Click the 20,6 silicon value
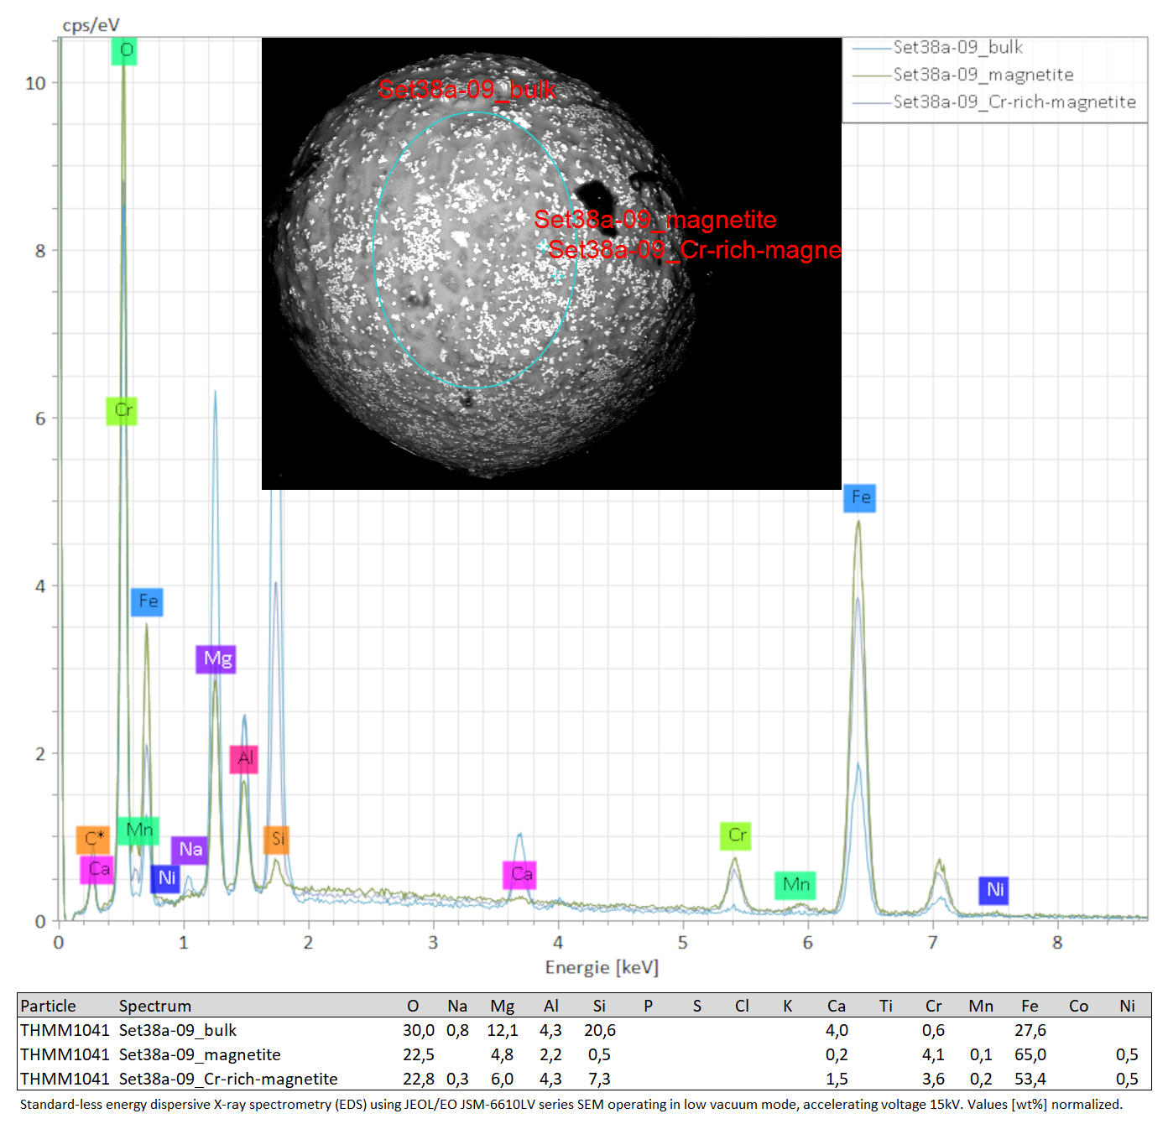The image size is (1168, 1124). tap(600, 1030)
